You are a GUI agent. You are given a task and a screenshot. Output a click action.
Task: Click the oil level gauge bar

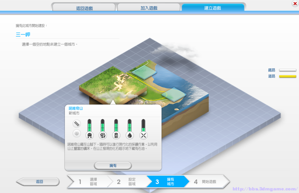tap(116, 125)
